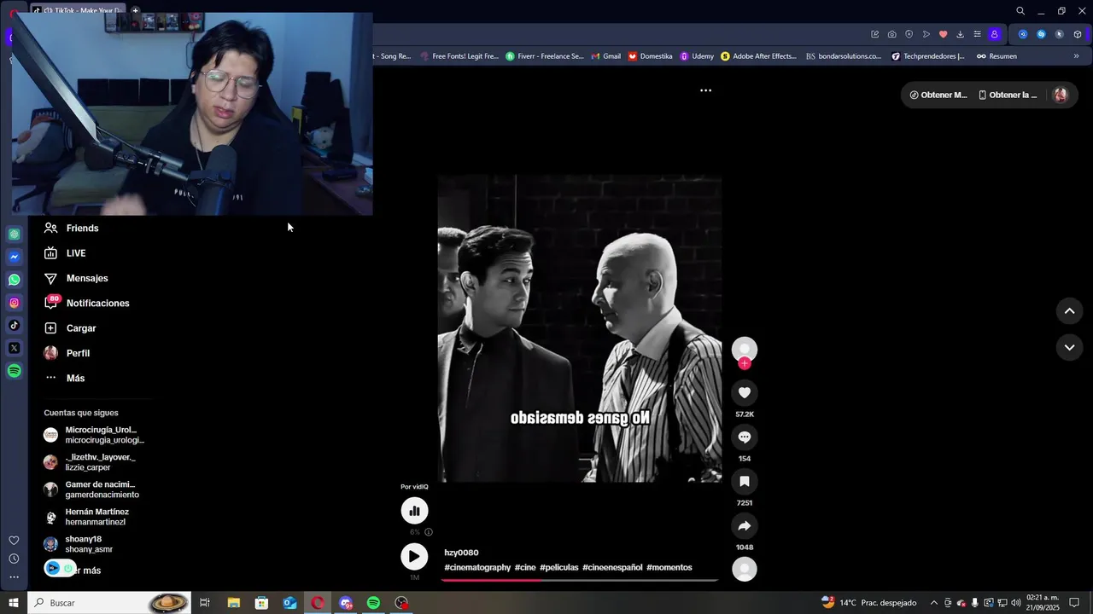Like the video with the heart icon
The width and height of the screenshot is (1093, 614).
click(745, 392)
